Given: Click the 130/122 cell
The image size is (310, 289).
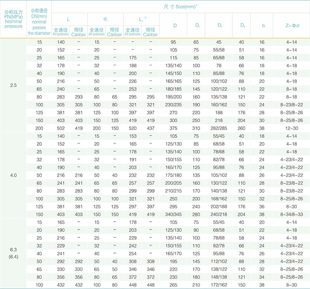Looking at the screenshot, I should coord(219,183).
